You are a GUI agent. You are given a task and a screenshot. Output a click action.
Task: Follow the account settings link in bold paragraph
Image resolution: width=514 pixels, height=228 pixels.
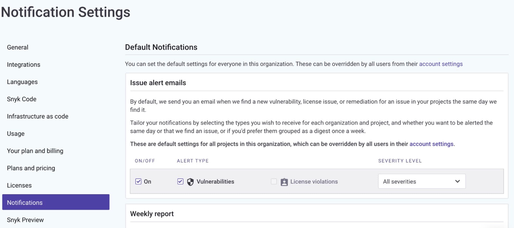pos(431,144)
